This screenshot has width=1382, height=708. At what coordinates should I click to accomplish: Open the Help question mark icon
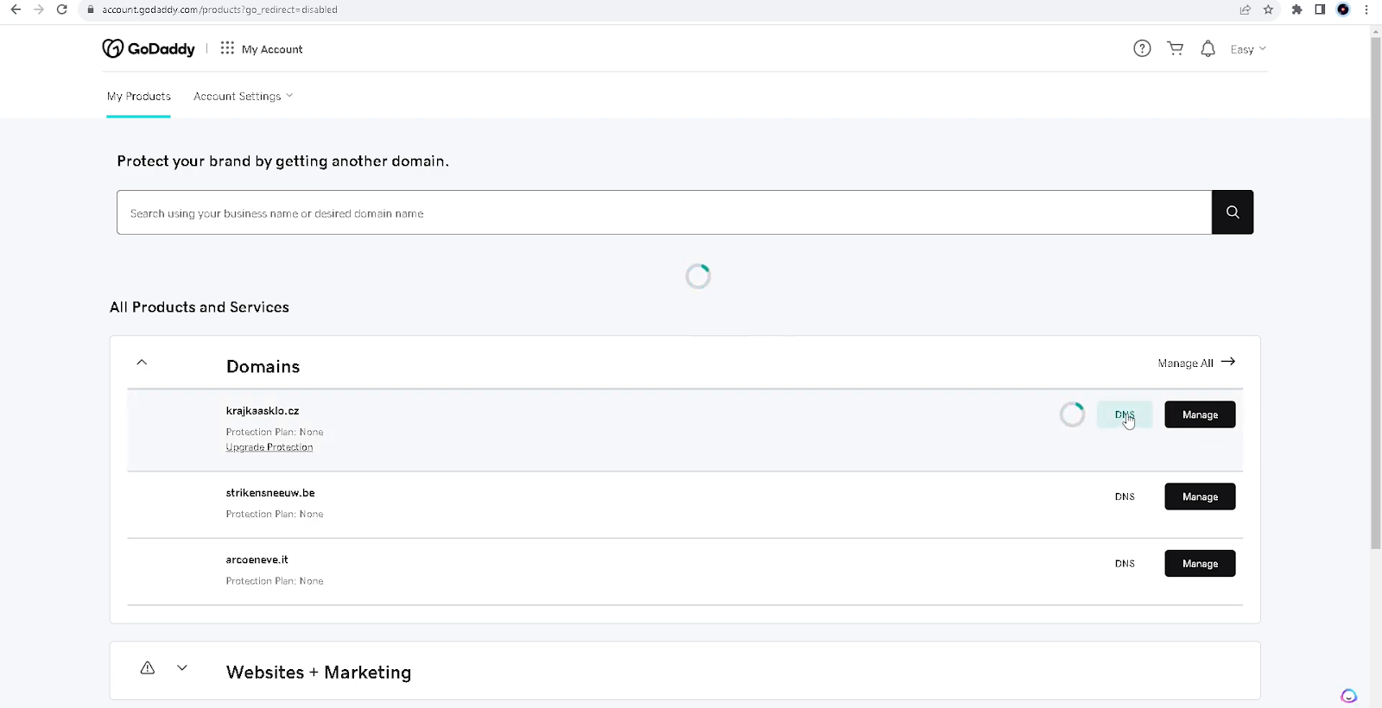pyautogui.click(x=1142, y=48)
